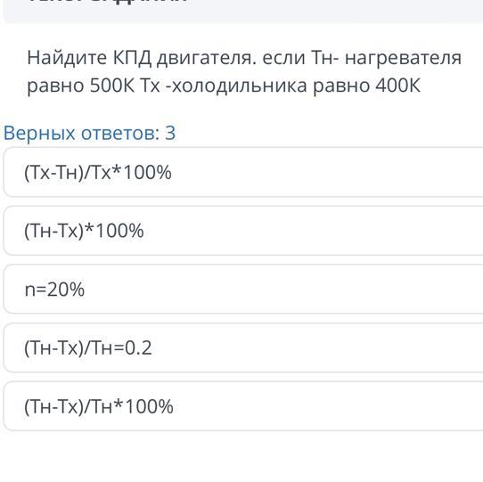Select the formula dividing by Тх
The image size is (483, 482).
pos(243,172)
